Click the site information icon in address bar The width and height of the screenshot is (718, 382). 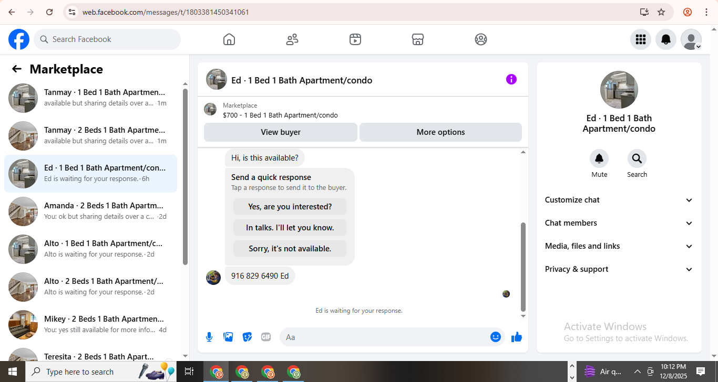73,12
